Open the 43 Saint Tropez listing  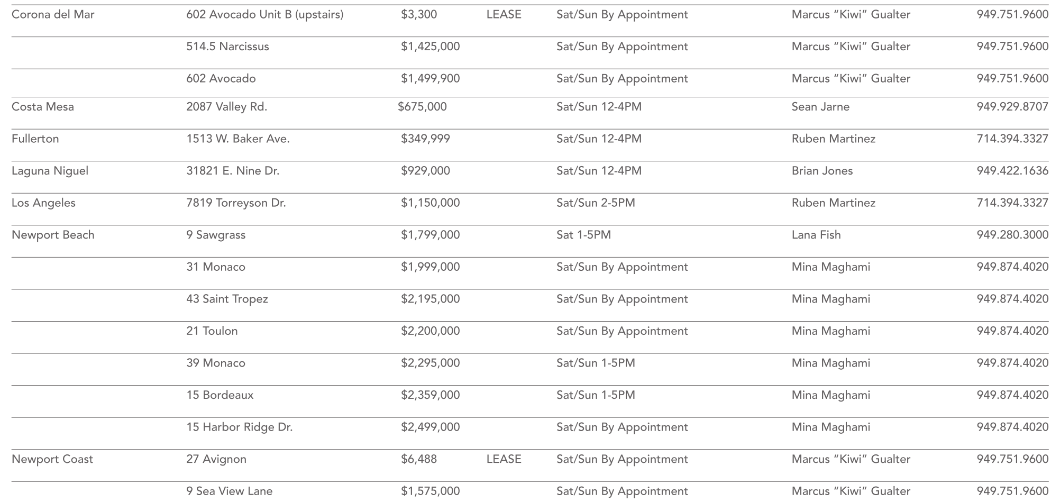click(x=227, y=299)
